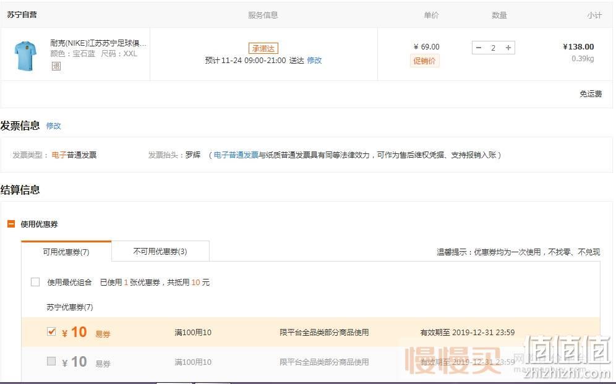616x384 pixels.
Task: Click the 苏宁优惠券(7) group label
Action: 69,307
